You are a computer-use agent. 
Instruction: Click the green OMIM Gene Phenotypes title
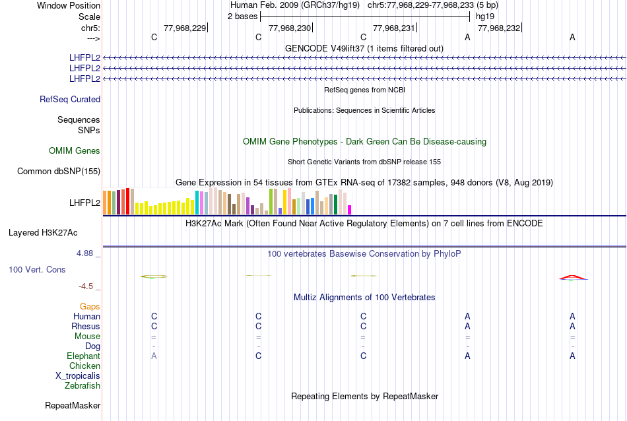point(365,141)
